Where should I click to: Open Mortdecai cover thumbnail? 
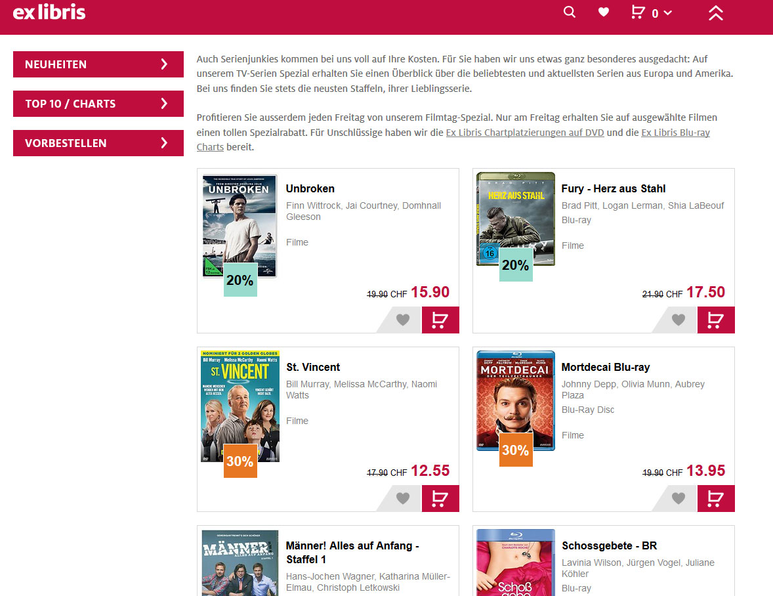pyautogui.click(x=516, y=400)
